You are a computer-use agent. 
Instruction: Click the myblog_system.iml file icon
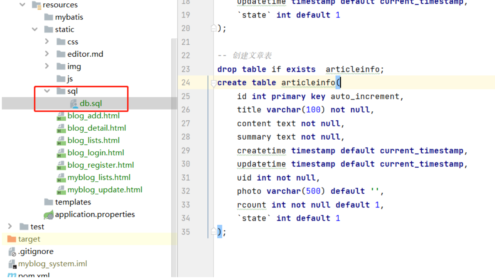12,264
